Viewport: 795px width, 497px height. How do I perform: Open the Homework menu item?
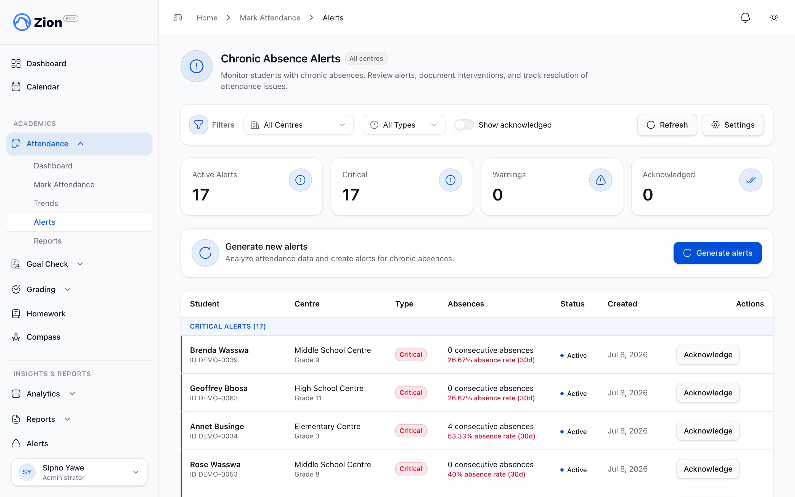pos(46,314)
